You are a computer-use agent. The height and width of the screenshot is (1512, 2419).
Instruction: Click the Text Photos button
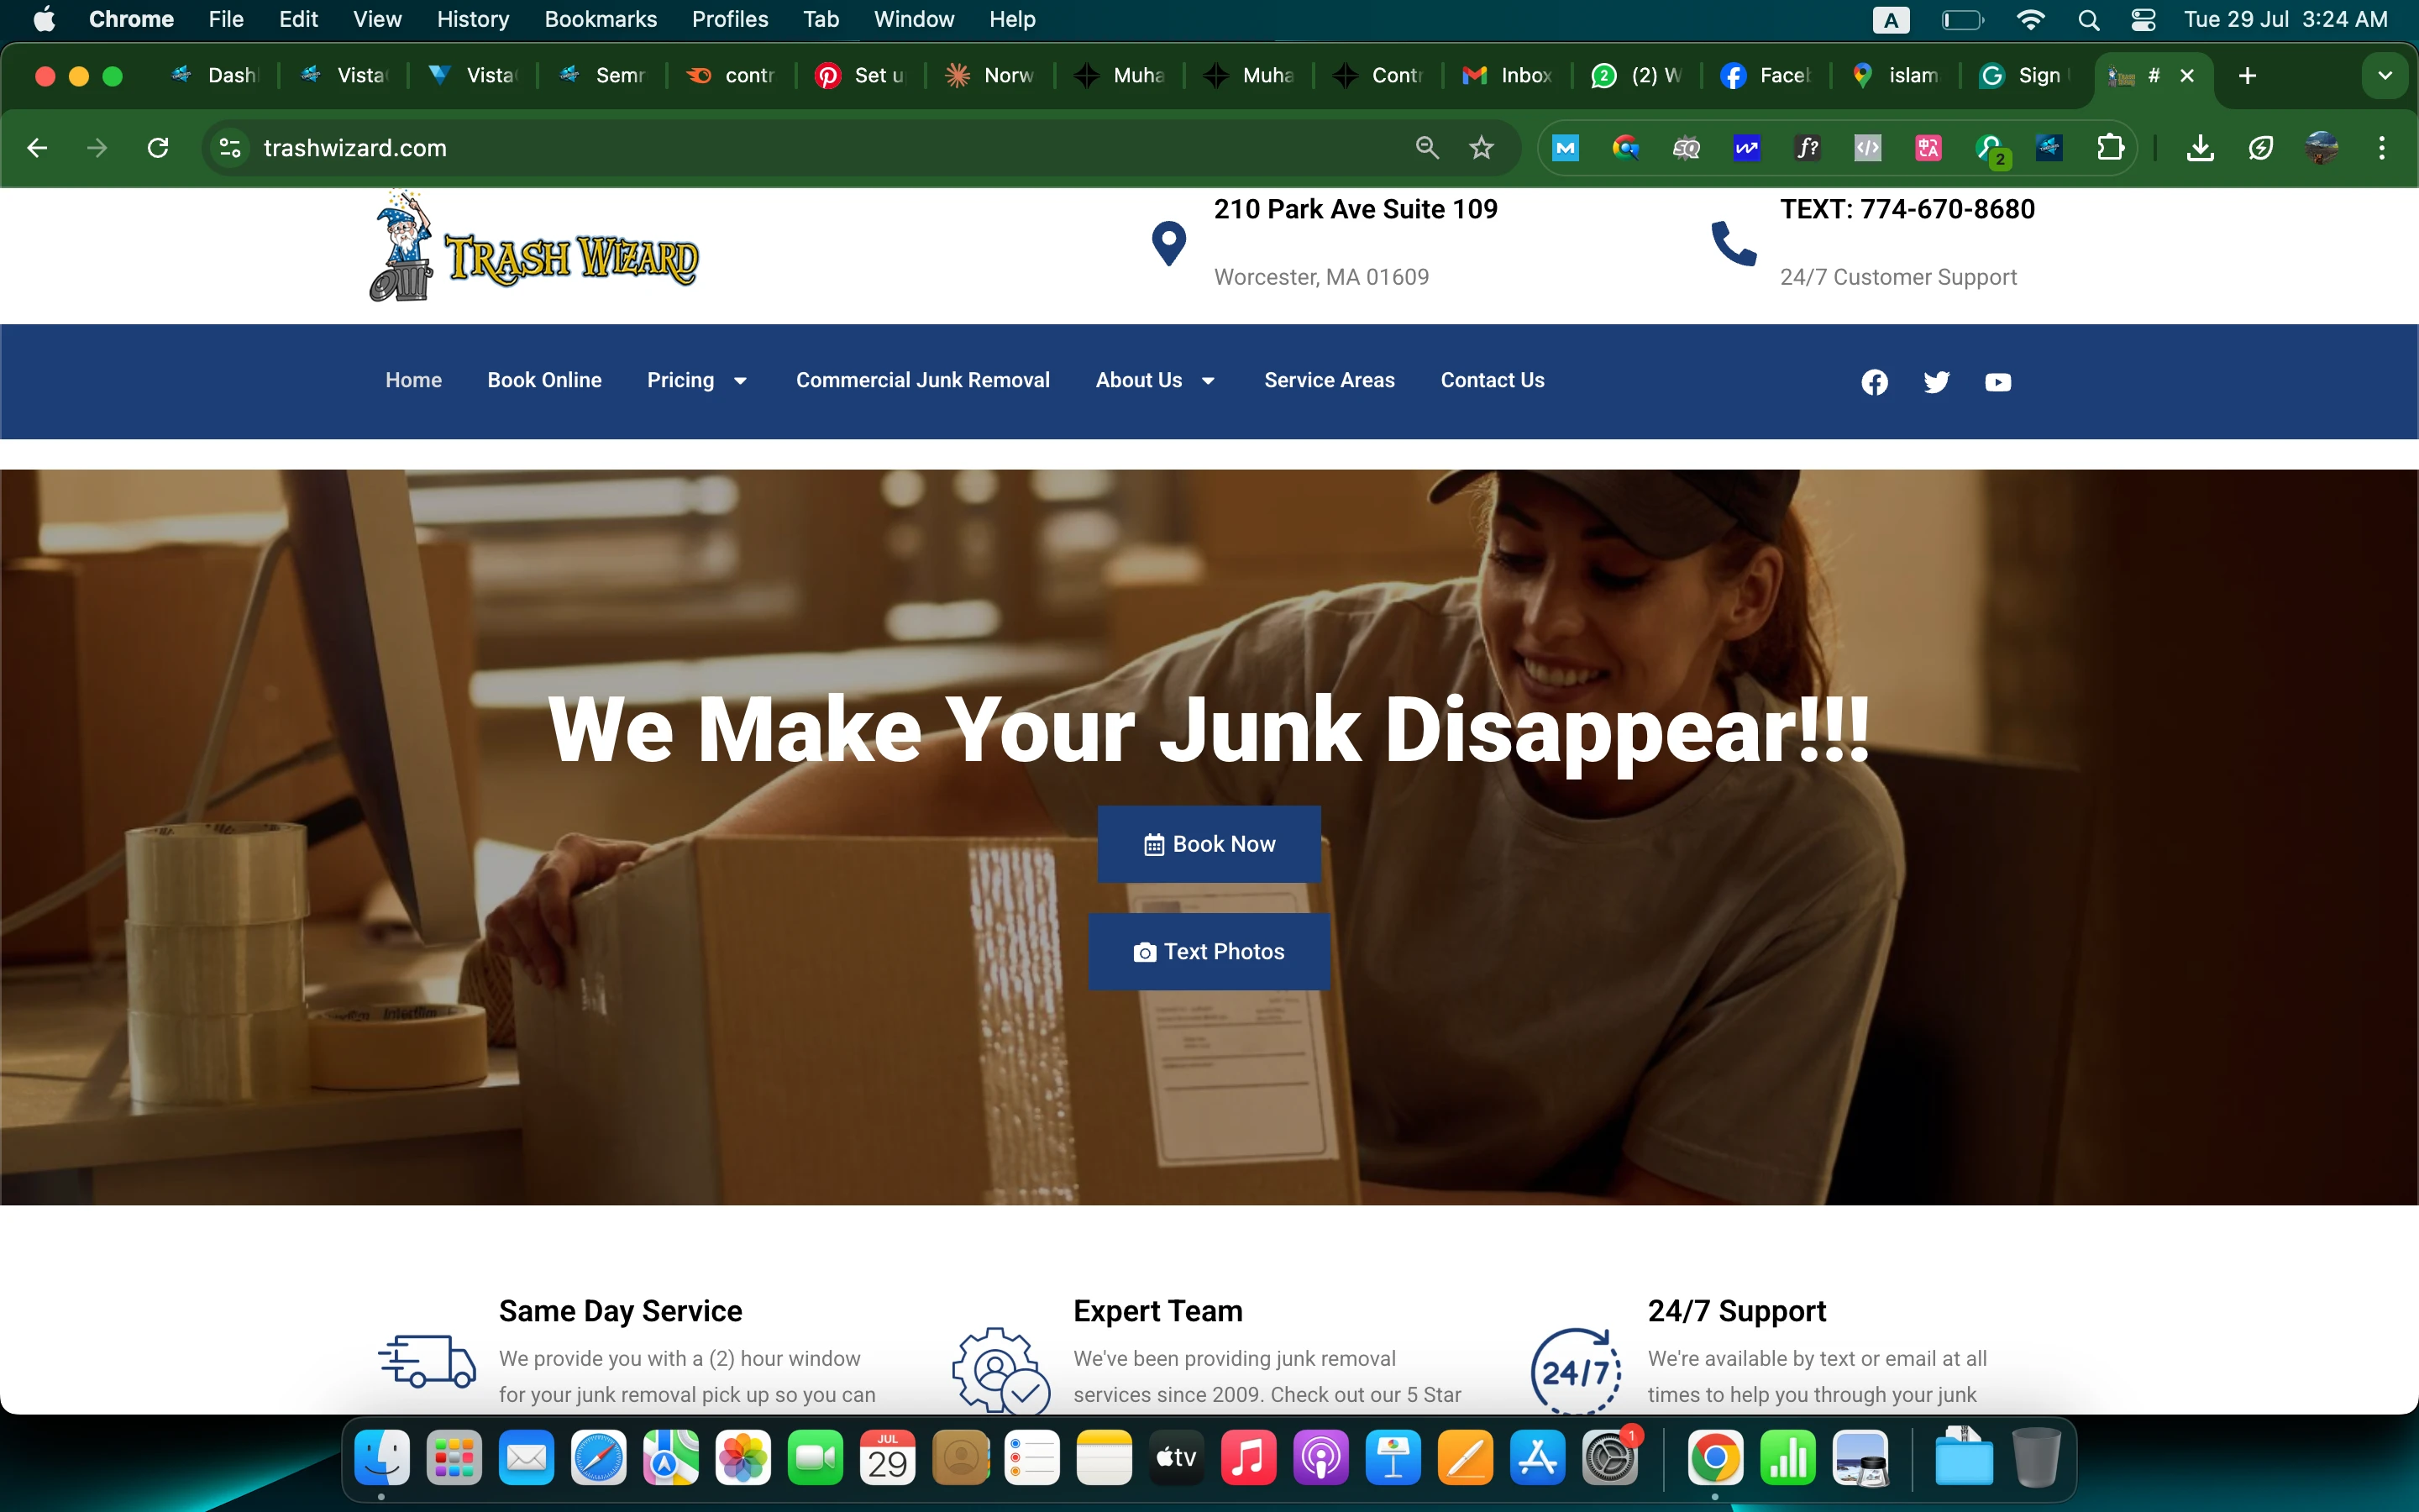(1209, 951)
